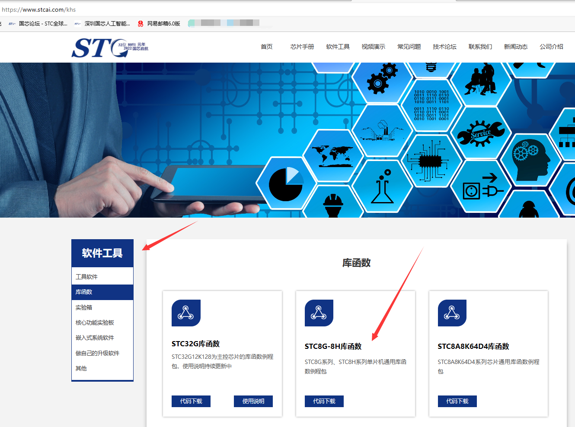Open 新闻动态 in the top navigation
The height and width of the screenshot is (427, 575).
[x=516, y=47]
